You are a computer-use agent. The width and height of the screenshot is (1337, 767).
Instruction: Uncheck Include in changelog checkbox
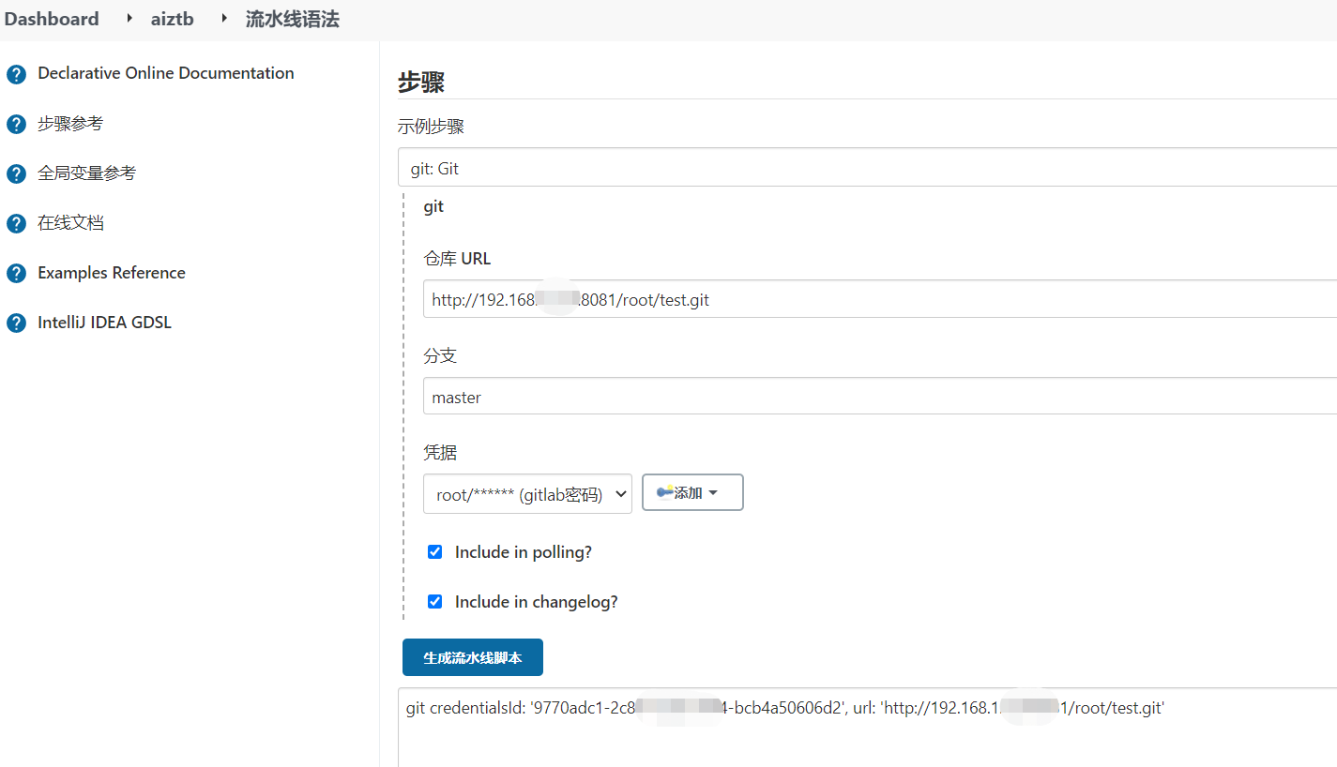(434, 602)
